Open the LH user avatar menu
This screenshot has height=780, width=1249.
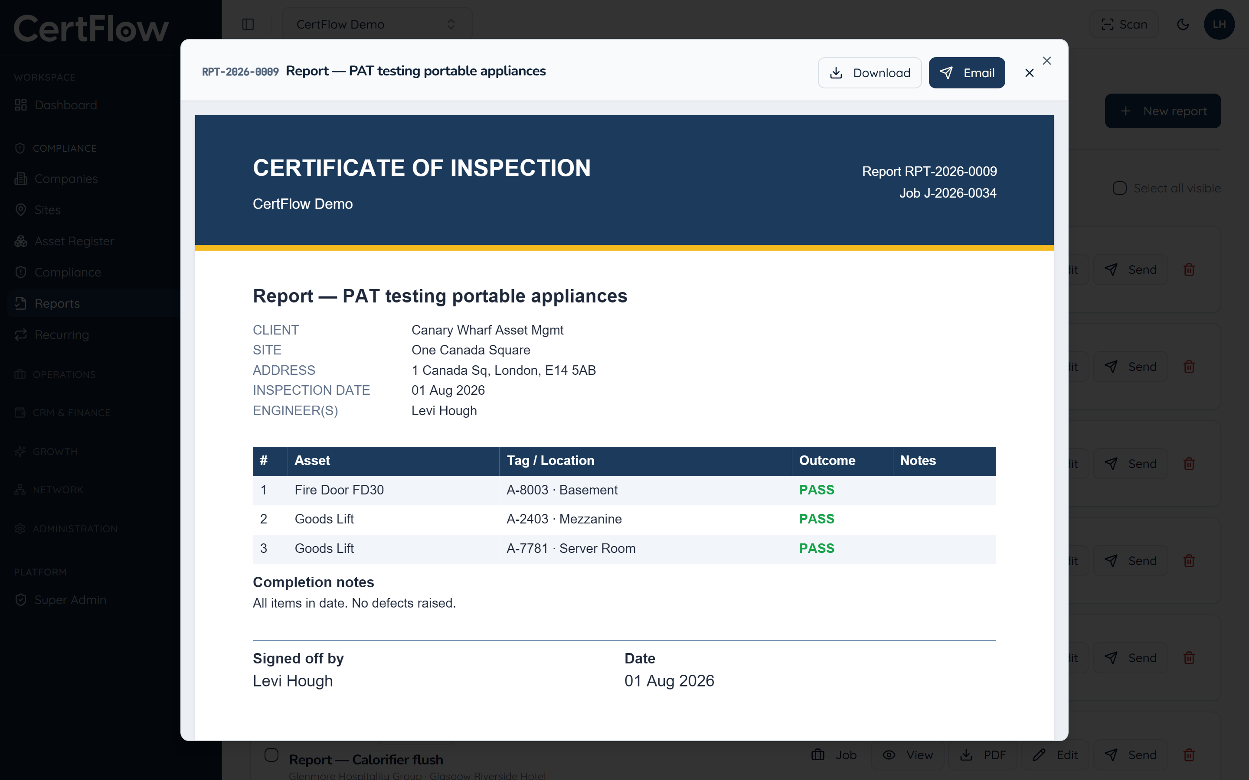1219,24
